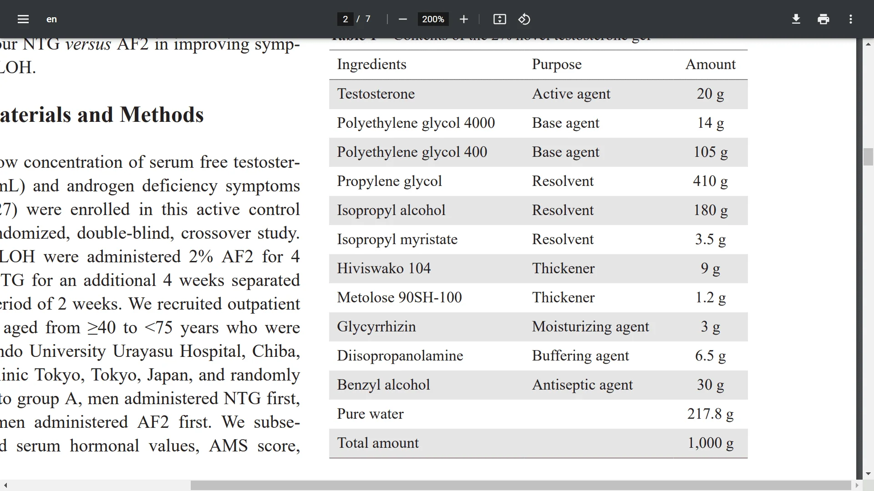This screenshot has height=491, width=874.
Task: Click the scroll up arrow
Action: pos(868,44)
